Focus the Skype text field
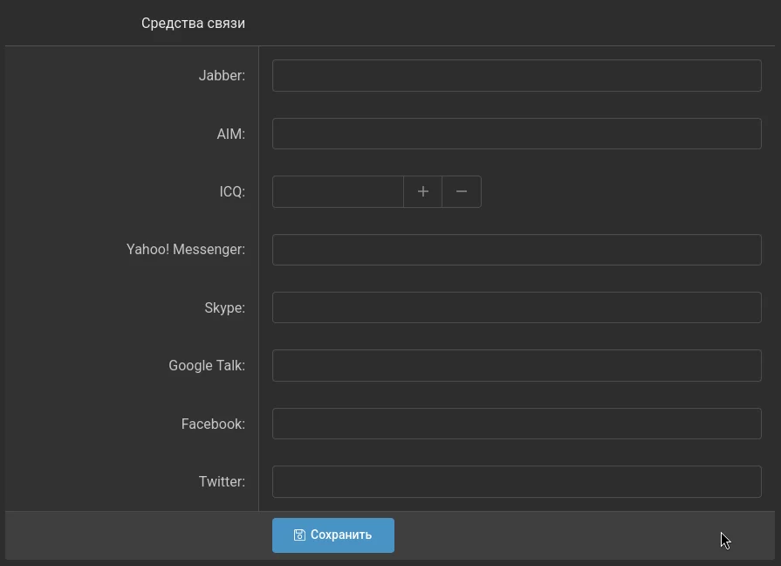The image size is (781, 566). point(517,307)
